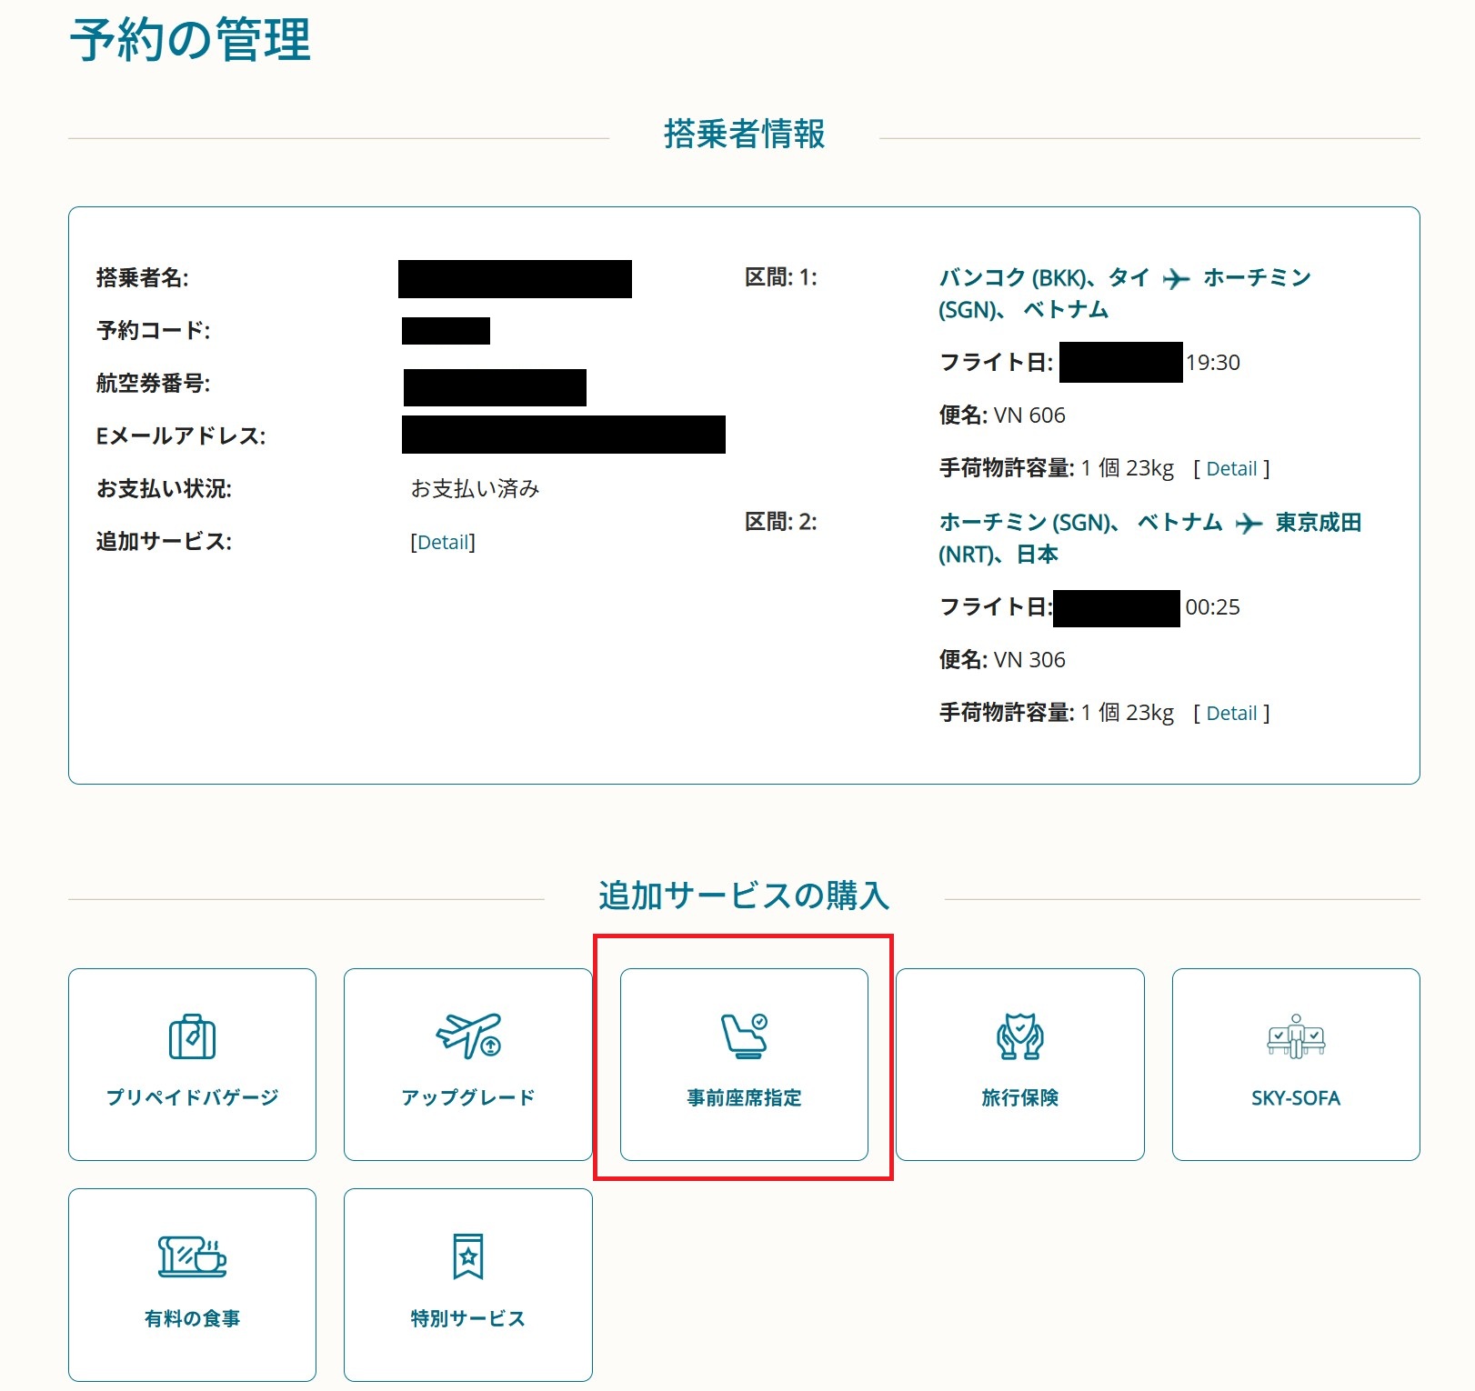1475x1391 pixels.
Task: Click the advance seat selection icon
Action: [x=745, y=1036]
